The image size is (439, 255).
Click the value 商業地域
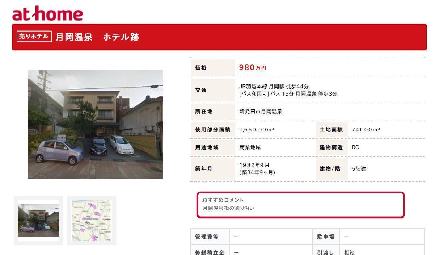tap(250, 147)
